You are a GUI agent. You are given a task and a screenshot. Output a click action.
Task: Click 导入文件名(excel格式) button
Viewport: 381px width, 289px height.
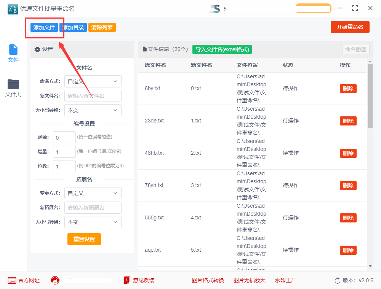[222, 49]
